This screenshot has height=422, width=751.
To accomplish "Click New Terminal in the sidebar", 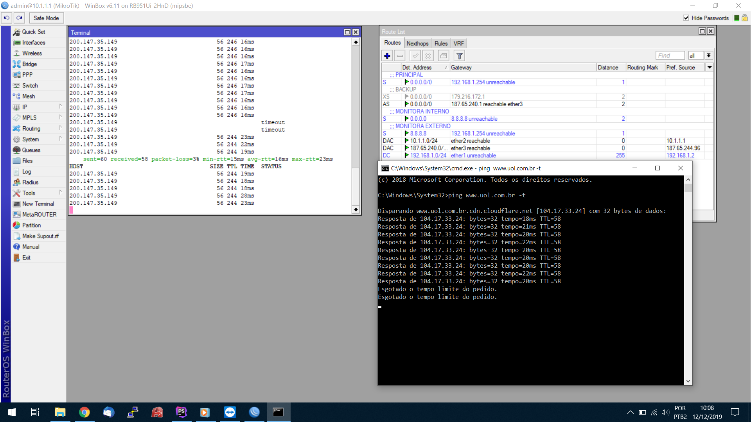I will [x=38, y=204].
